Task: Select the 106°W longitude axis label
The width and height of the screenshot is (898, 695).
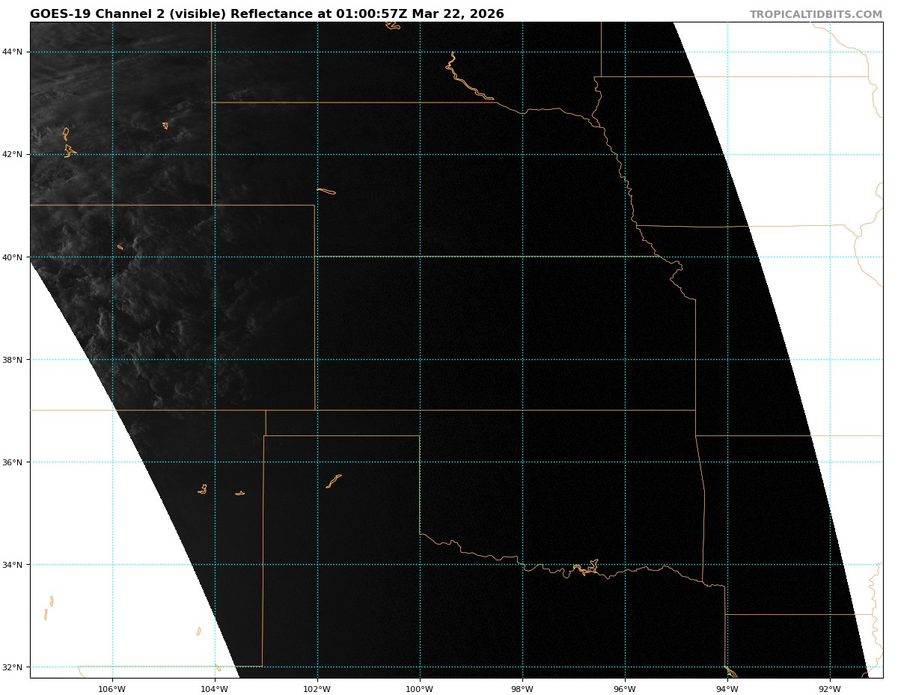Action: 112,689
